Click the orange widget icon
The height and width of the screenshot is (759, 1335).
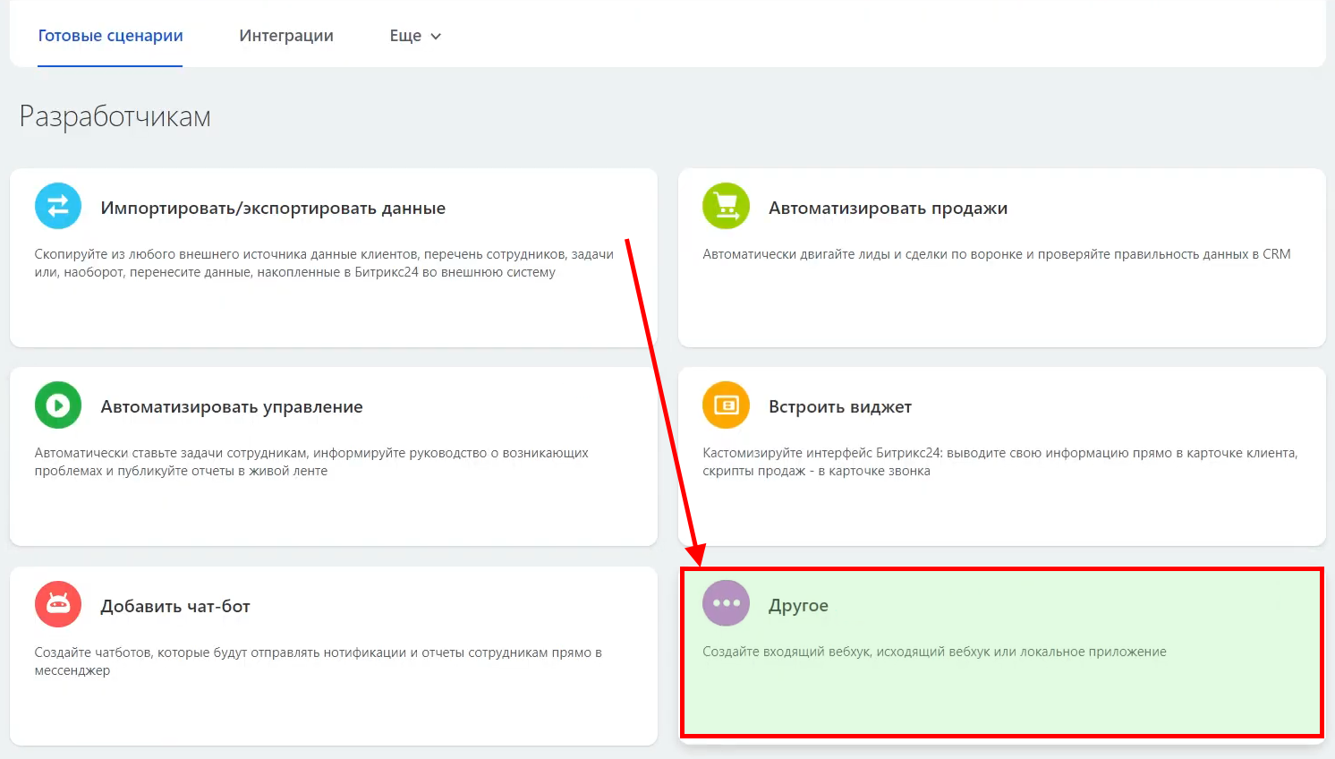pos(726,405)
